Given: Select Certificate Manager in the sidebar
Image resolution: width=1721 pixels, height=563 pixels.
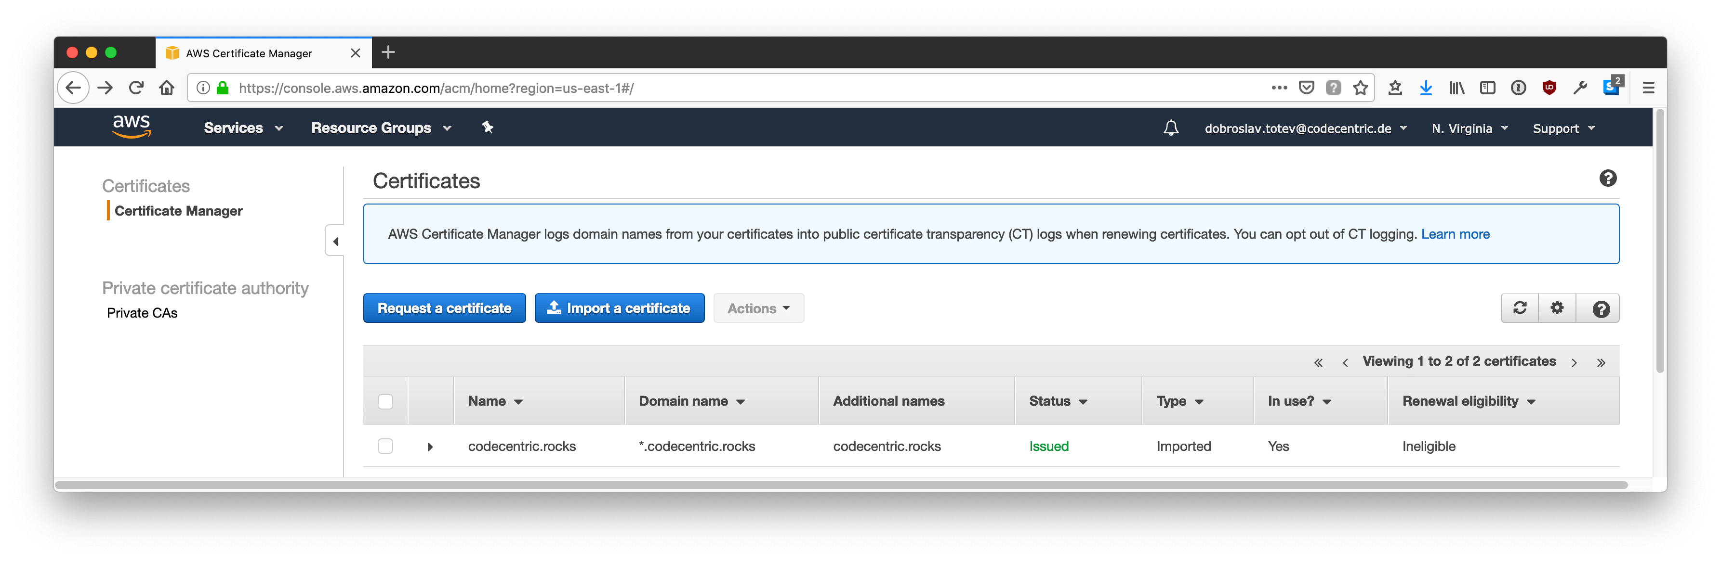Looking at the screenshot, I should pos(178,211).
